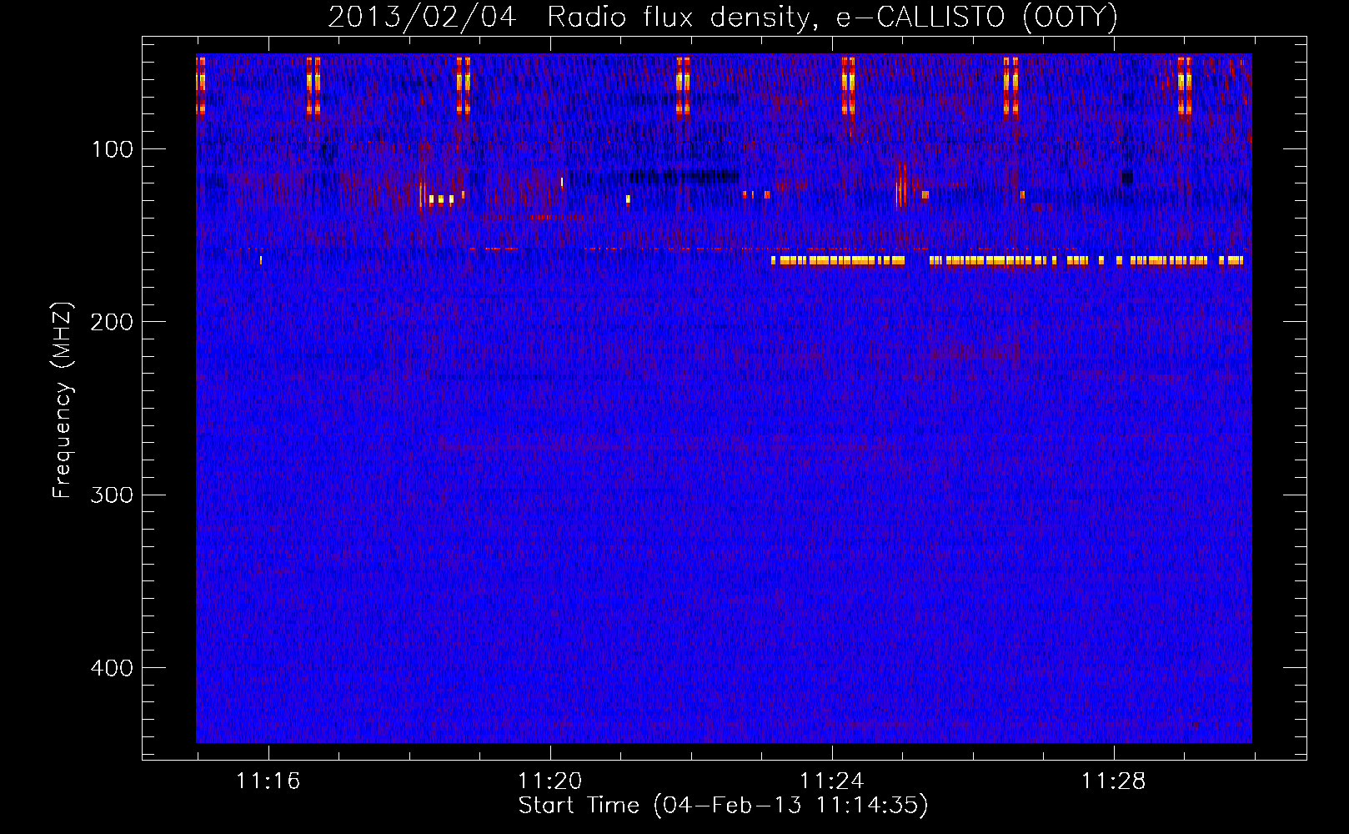Click the 300 frequency tick label
1349x834 pixels.
(113, 495)
